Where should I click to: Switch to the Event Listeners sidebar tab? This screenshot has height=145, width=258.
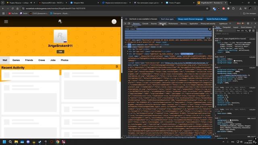click(246, 27)
